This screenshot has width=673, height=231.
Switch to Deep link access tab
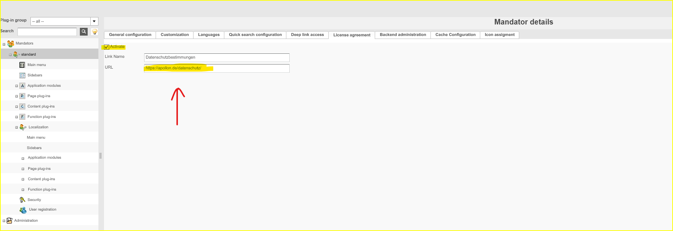point(307,35)
